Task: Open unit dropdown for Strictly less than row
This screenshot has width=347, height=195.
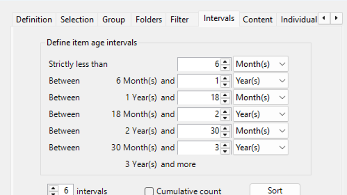Action: click(x=261, y=64)
